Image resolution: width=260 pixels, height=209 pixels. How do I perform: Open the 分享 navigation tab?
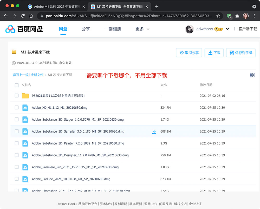(86, 29)
